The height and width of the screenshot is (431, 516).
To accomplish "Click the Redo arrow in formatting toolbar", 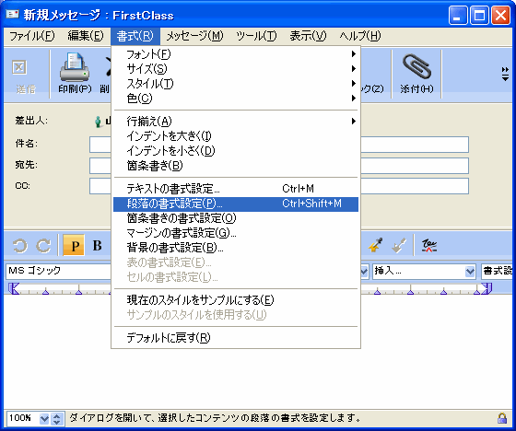I will [x=43, y=246].
